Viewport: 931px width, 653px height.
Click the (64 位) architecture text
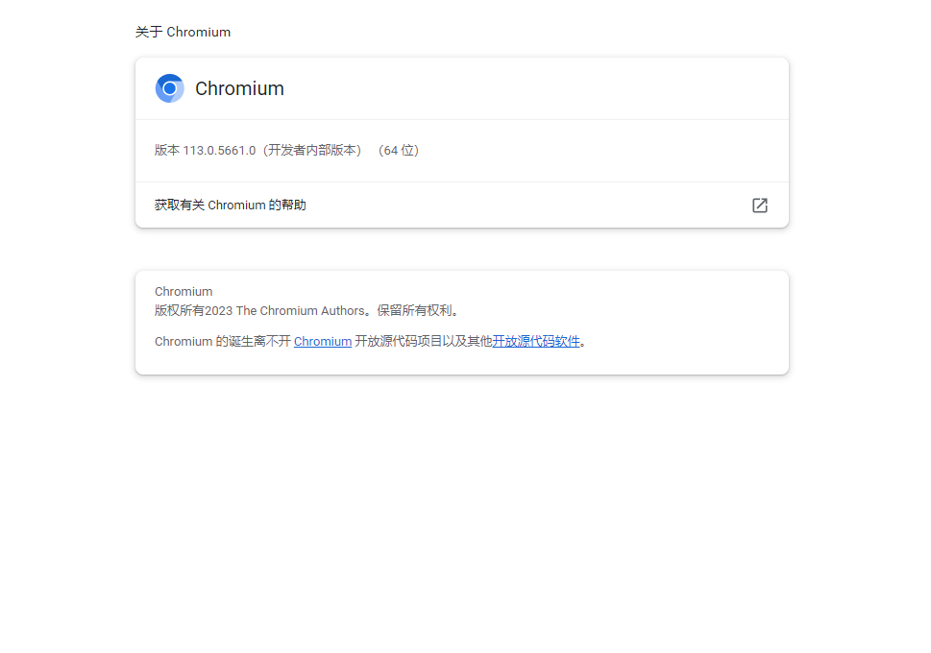coord(399,150)
